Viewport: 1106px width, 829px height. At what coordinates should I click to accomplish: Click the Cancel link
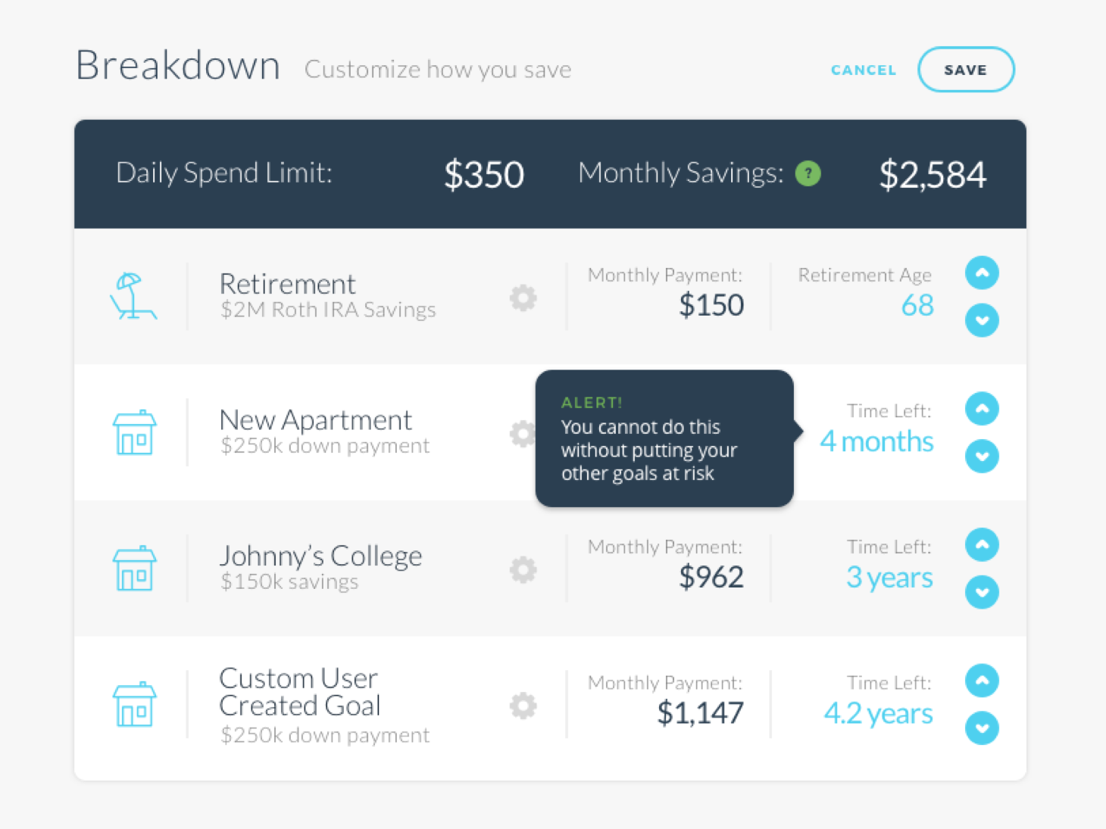coord(864,70)
